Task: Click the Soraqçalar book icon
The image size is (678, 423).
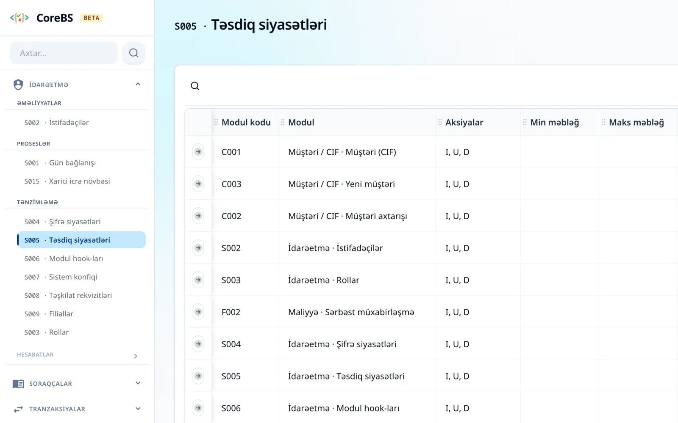Action: tap(18, 384)
